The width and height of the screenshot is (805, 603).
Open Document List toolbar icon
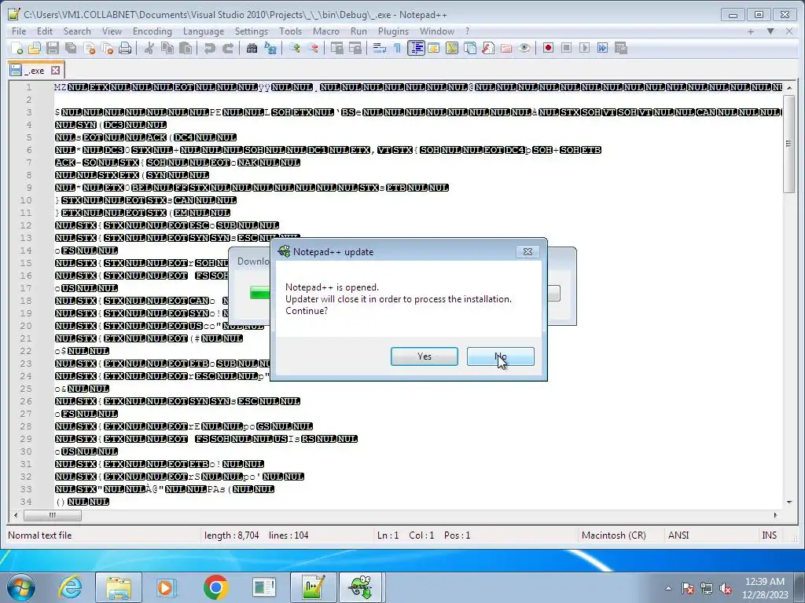click(470, 48)
